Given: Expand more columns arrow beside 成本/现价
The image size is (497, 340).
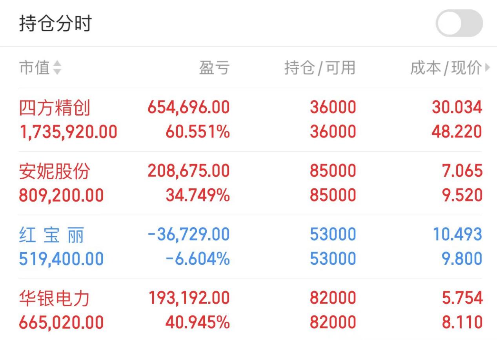Looking at the screenshot, I should pos(488,68).
